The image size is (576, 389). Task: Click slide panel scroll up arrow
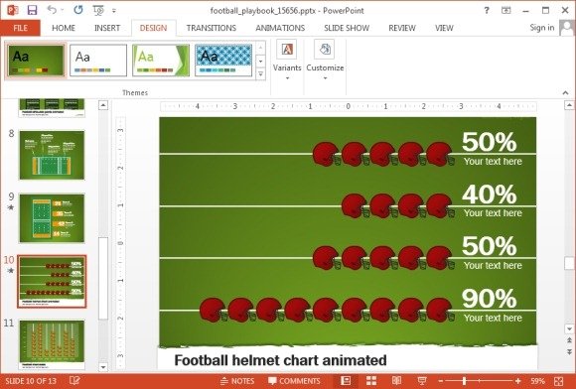pyautogui.click(x=103, y=105)
